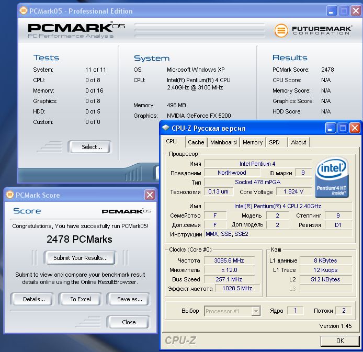Click the PCMark05 logo in main window

[76, 30]
